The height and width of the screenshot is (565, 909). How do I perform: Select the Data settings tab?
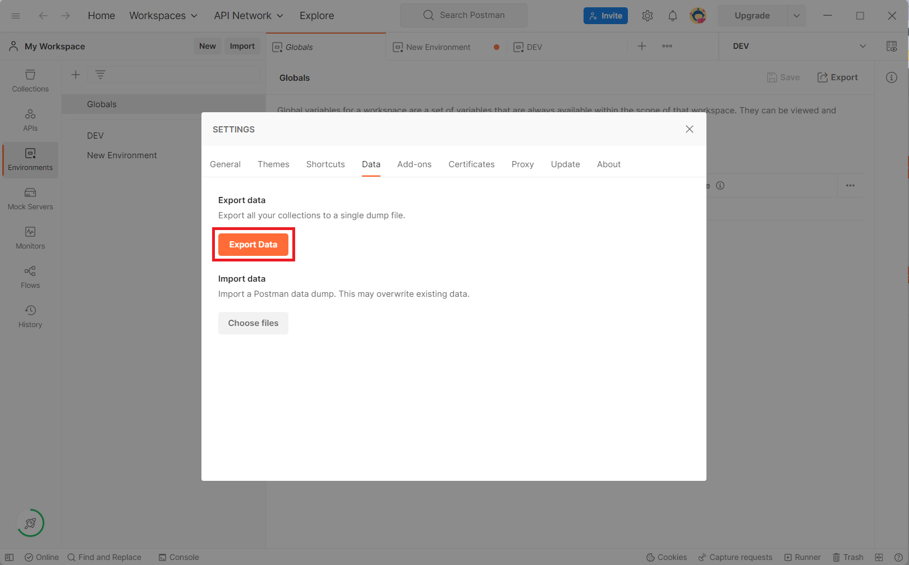coord(371,164)
